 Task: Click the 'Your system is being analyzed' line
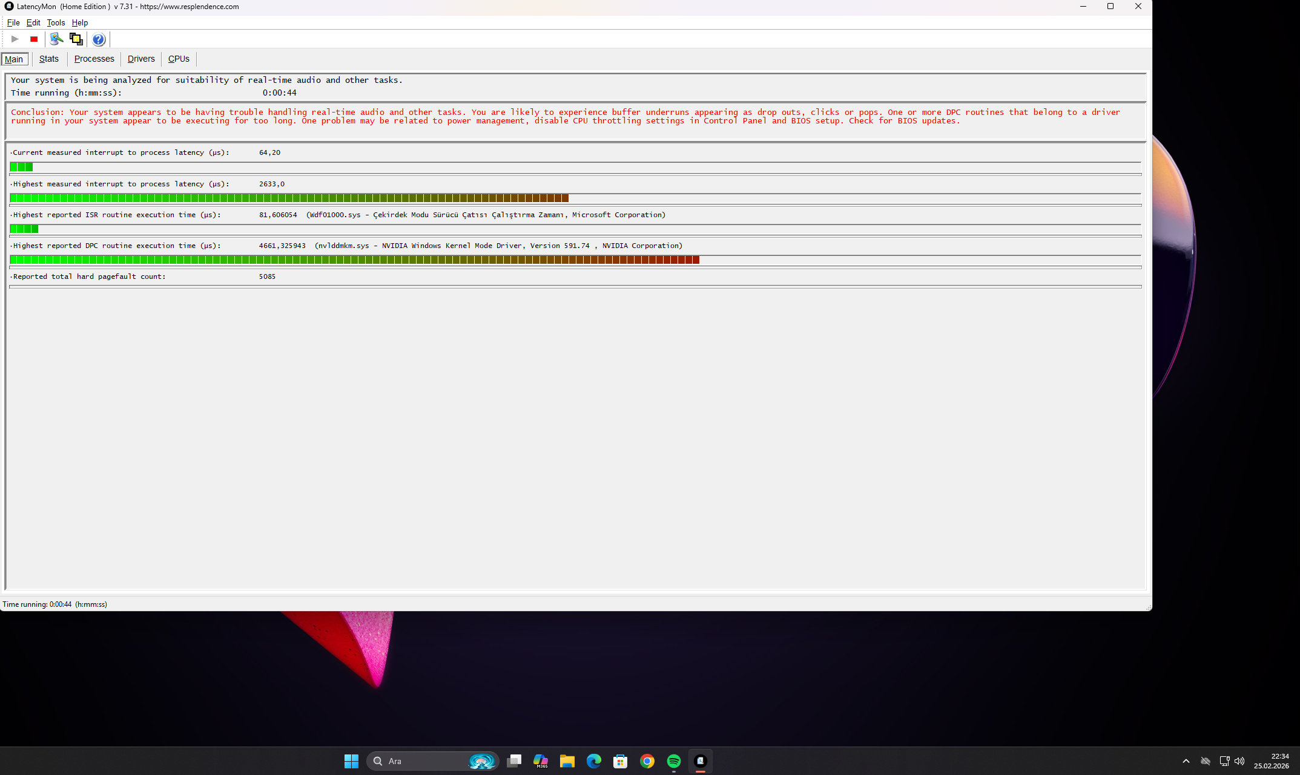tap(206, 80)
